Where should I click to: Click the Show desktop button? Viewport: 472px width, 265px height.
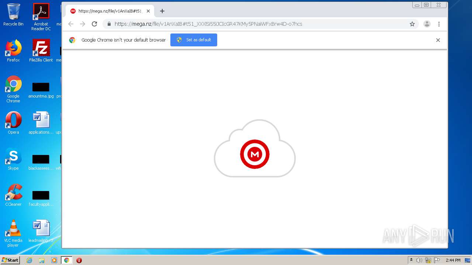468,260
